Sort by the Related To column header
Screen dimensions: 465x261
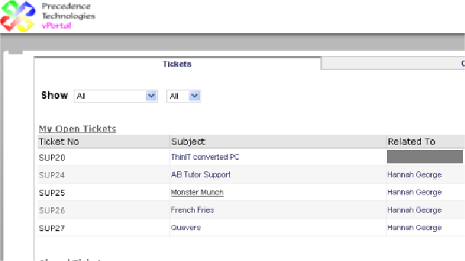coord(412,141)
